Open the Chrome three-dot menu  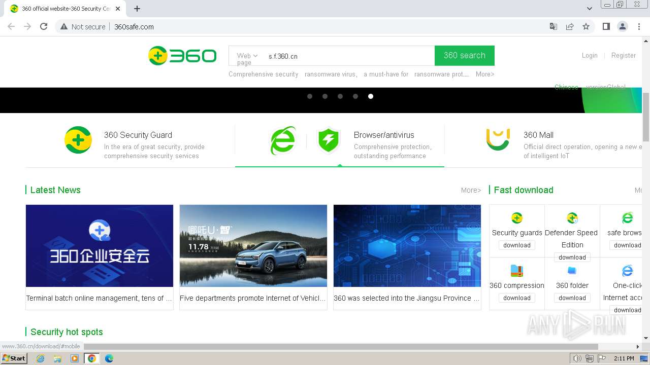pyautogui.click(x=639, y=26)
